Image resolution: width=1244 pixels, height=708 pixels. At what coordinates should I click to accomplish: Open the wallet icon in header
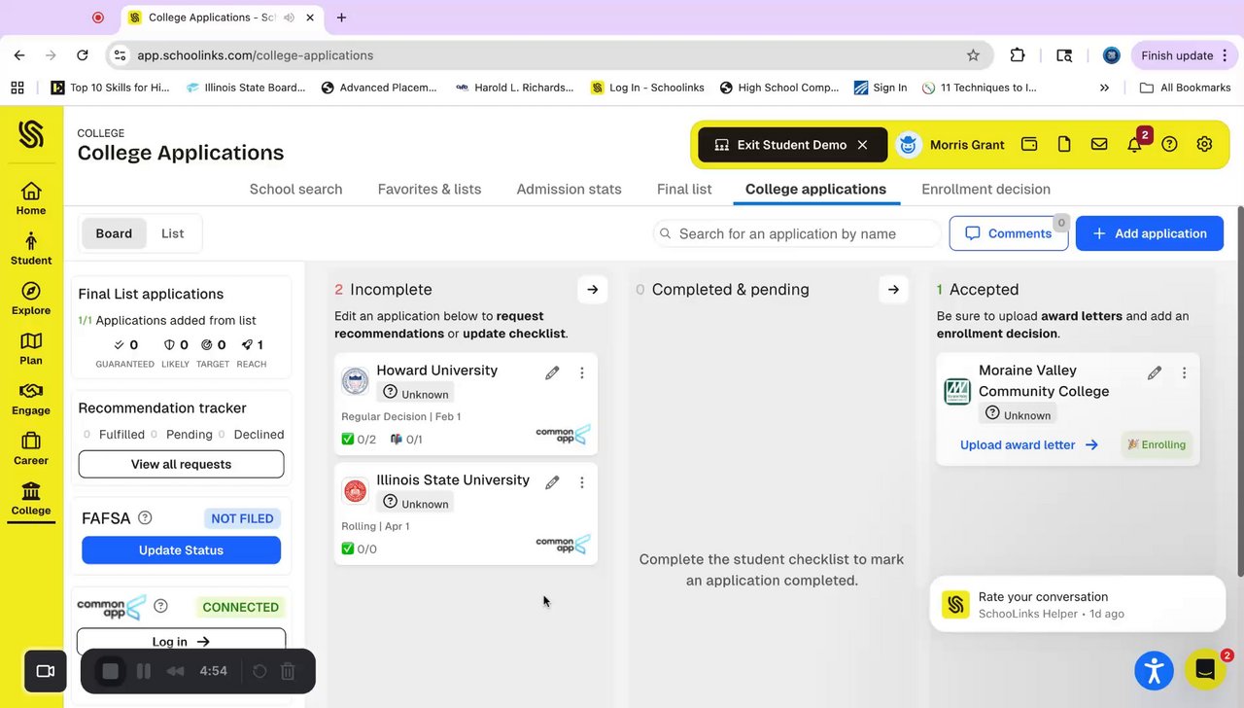[1029, 144]
